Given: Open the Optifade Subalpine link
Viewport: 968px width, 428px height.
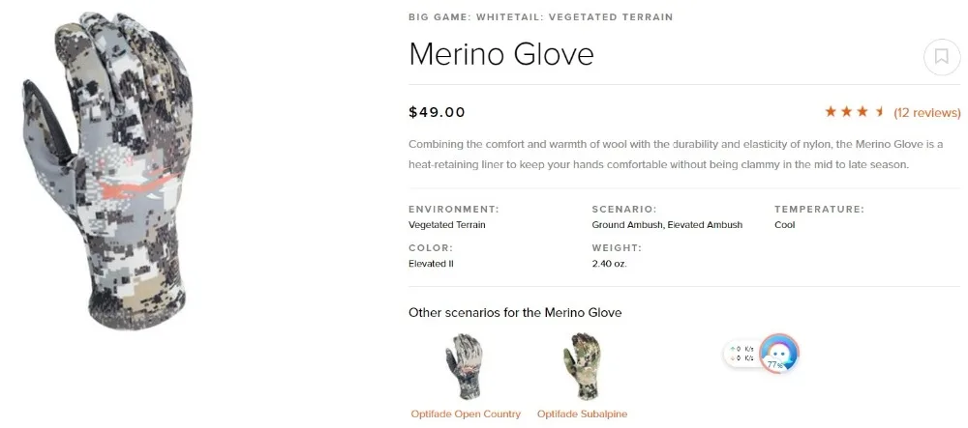Looking at the screenshot, I should click(582, 414).
